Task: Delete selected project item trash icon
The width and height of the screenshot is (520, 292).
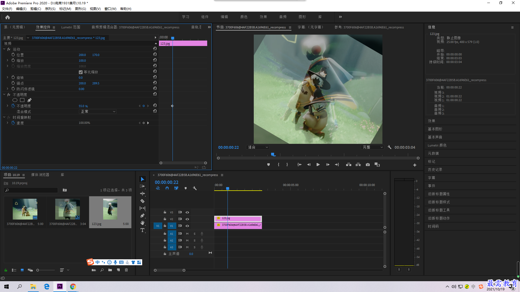Action: [126, 270]
